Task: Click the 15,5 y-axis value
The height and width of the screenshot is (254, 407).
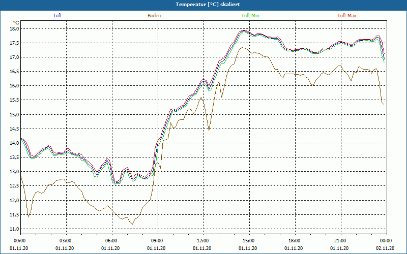Action: click(x=15, y=100)
